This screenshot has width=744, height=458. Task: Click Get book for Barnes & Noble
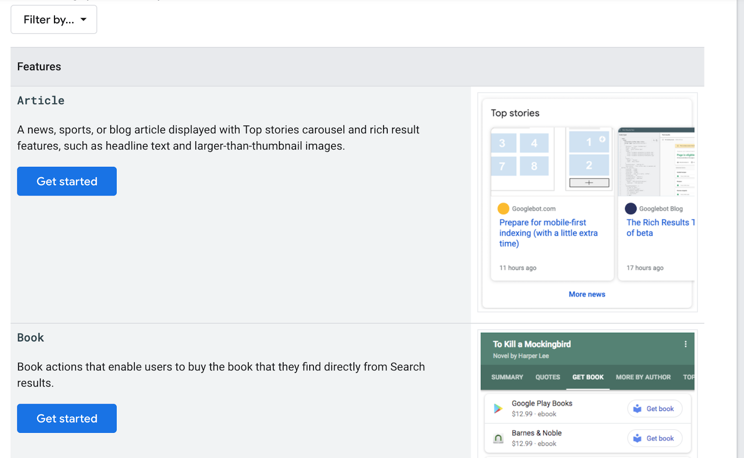(655, 438)
